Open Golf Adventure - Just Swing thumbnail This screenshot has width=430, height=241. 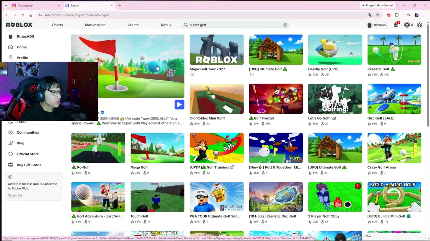tap(98, 197)
